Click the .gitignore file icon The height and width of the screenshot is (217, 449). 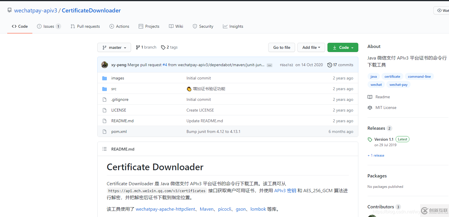[105, 100]
